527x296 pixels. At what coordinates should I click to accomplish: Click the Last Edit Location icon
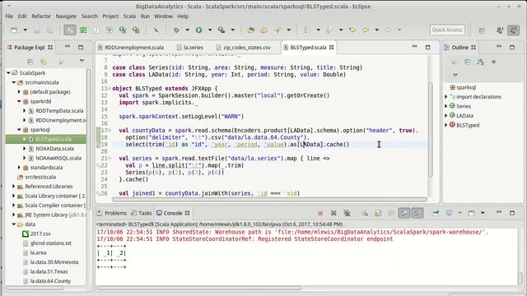[x=352, y=30]
